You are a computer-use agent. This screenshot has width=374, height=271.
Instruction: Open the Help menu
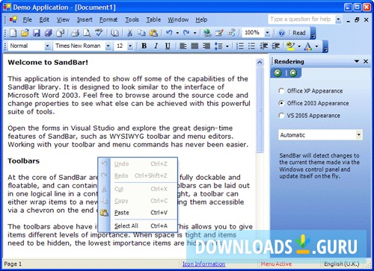(x=201, y=19)
